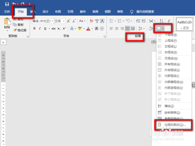Open the Font dialog launcher

tap(105, 36)
